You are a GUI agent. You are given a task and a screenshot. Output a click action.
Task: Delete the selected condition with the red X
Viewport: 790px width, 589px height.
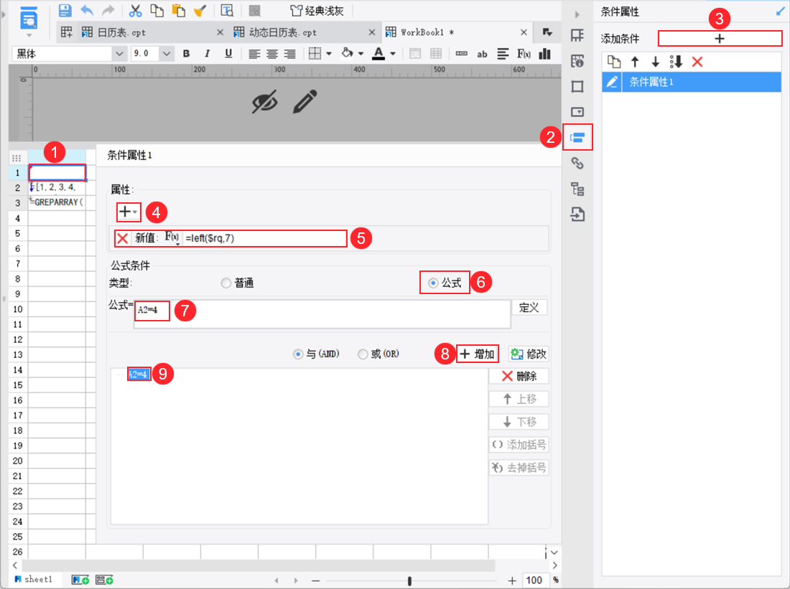tap(697, 62)
